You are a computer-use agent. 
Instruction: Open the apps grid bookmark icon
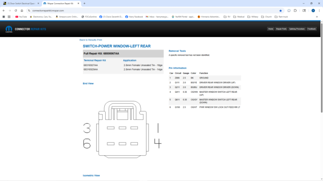[9, 17]
